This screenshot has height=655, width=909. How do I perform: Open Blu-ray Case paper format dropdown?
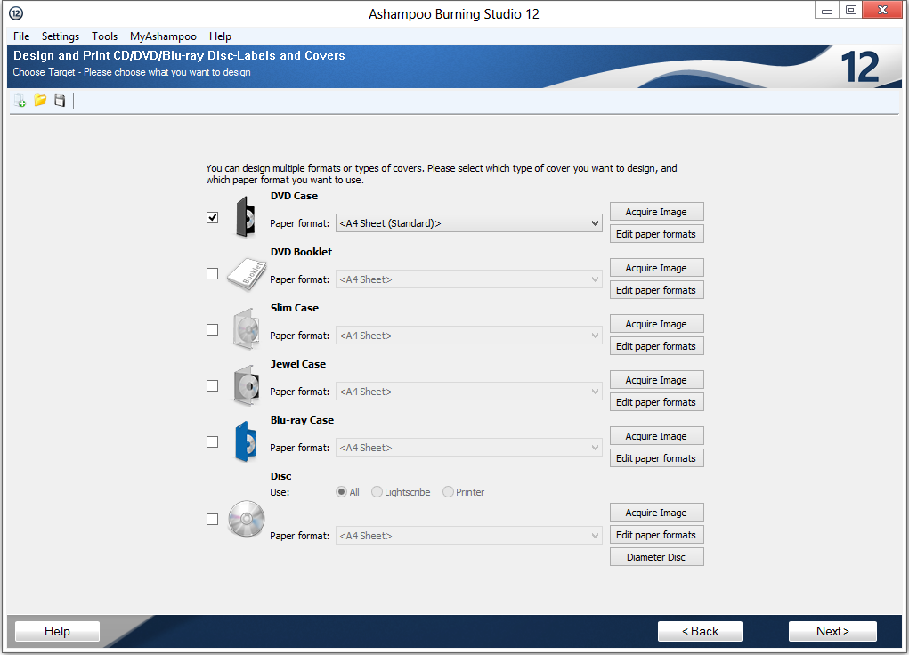(469, 448)
